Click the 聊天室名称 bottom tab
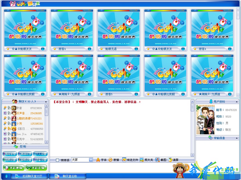 (x=68, y=176)
